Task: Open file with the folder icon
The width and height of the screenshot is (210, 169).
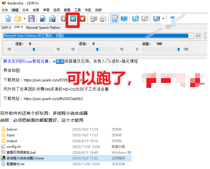Action: tap(18, 19)
